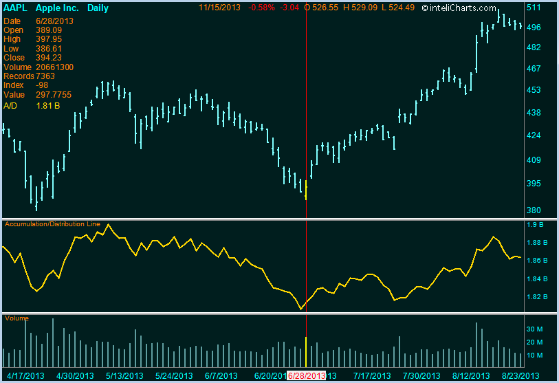Click the AAPL ticker symbol
This screenshot has width=559, height=383.
[15, 8]
